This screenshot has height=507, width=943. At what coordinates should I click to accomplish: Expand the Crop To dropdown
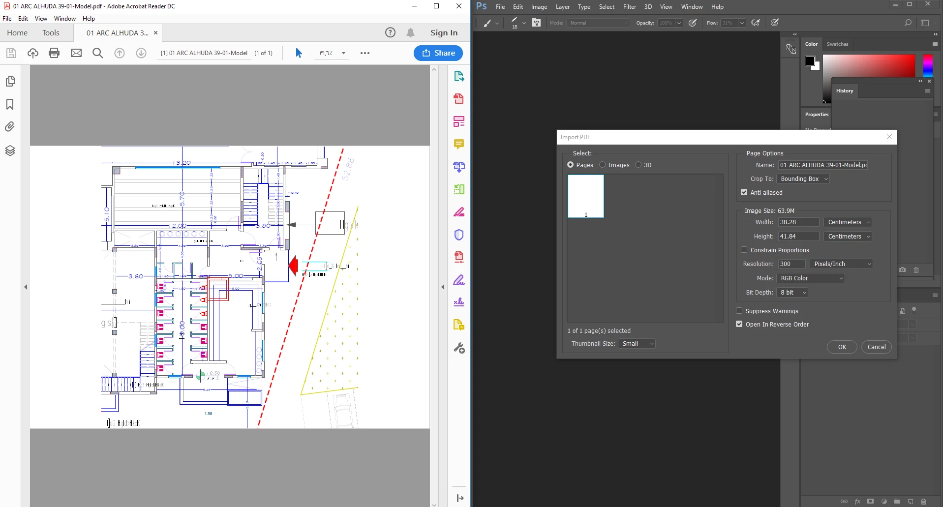tap(803, 179)
